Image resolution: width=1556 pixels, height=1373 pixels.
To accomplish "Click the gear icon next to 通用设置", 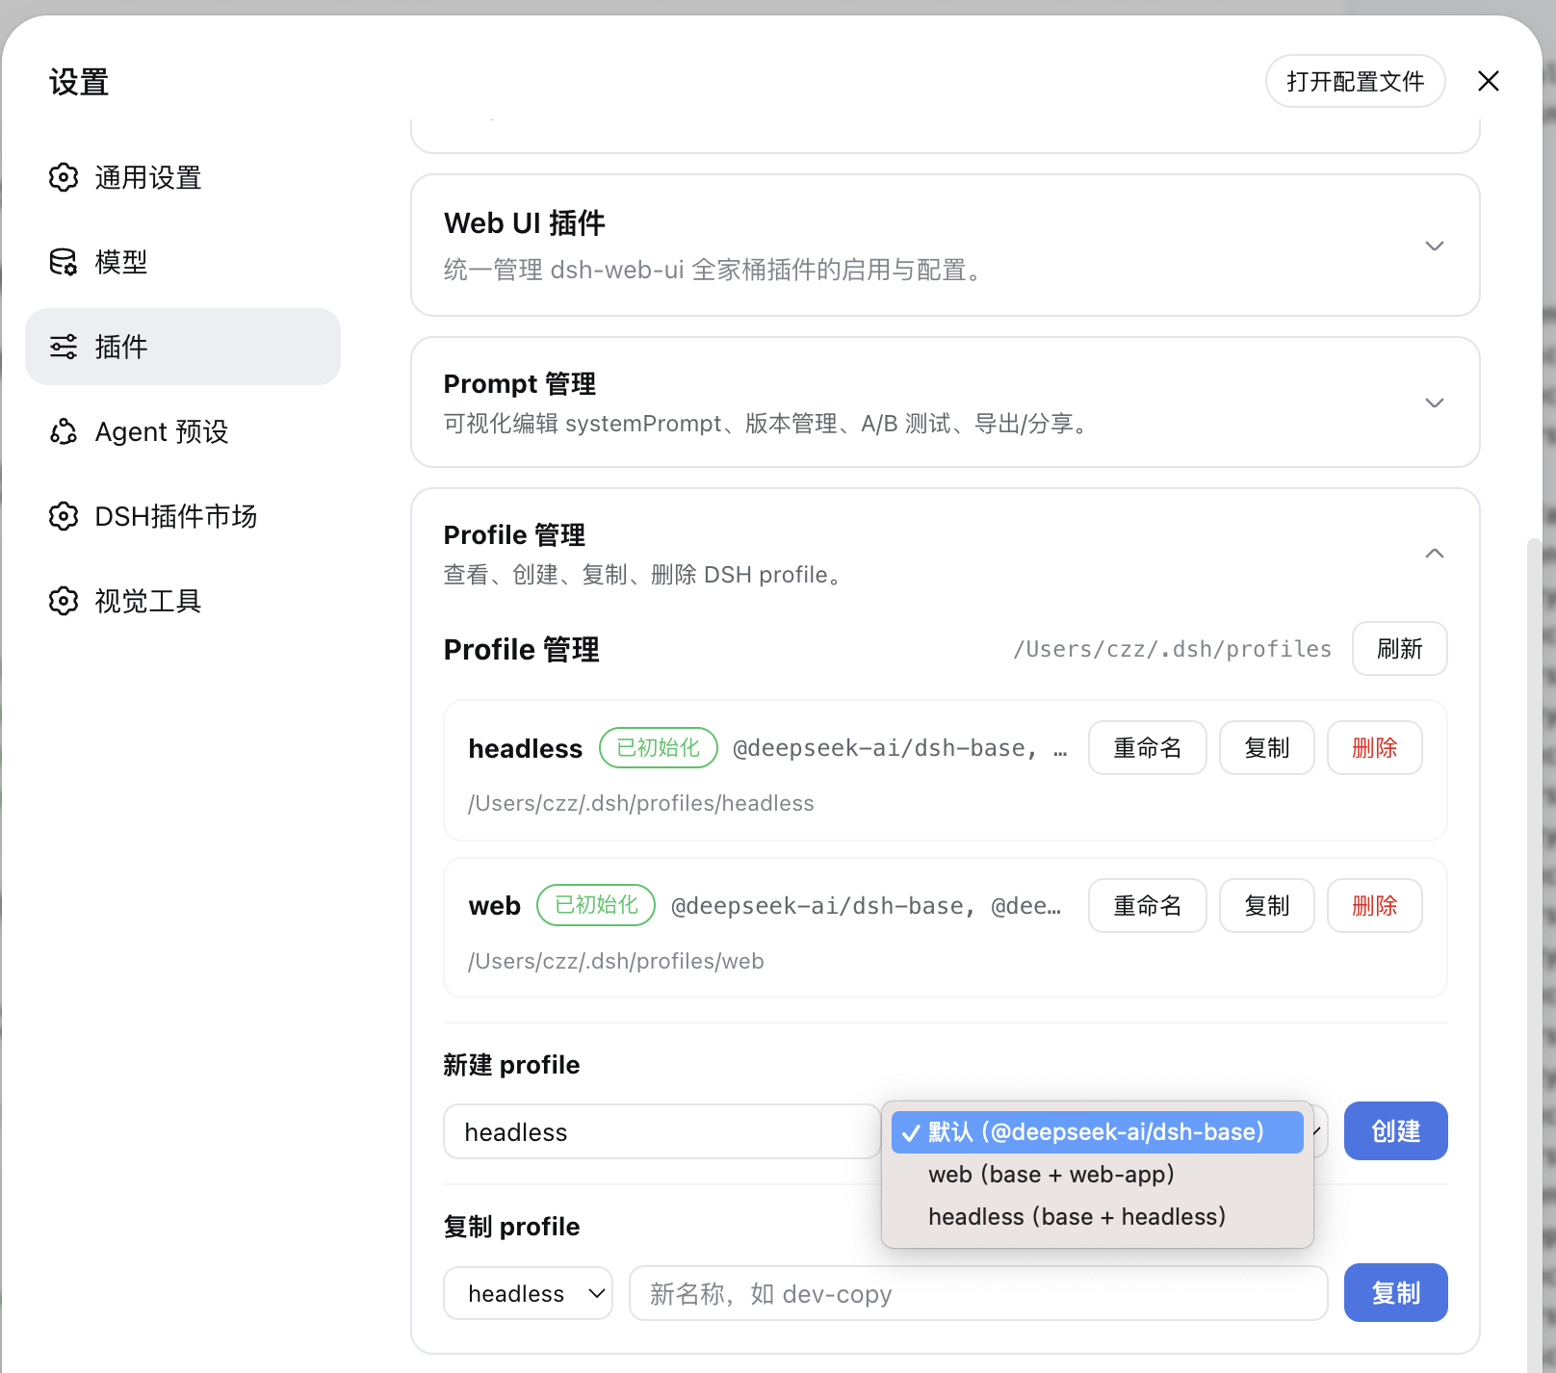I will point(64,177).
